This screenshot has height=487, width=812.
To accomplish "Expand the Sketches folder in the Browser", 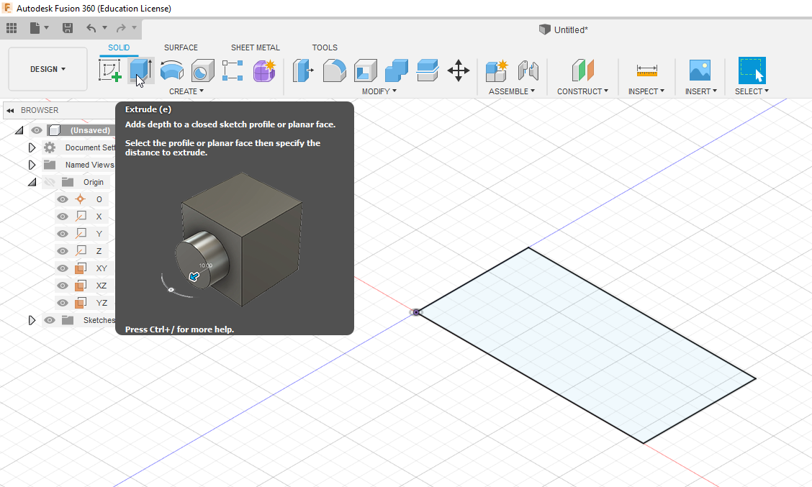I will tap(32, 320).
